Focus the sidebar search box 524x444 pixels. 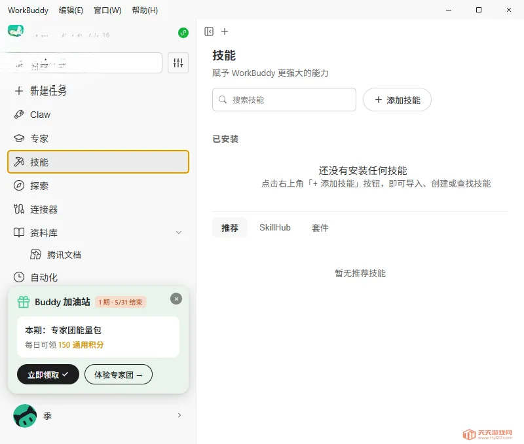tap(85, 62)
